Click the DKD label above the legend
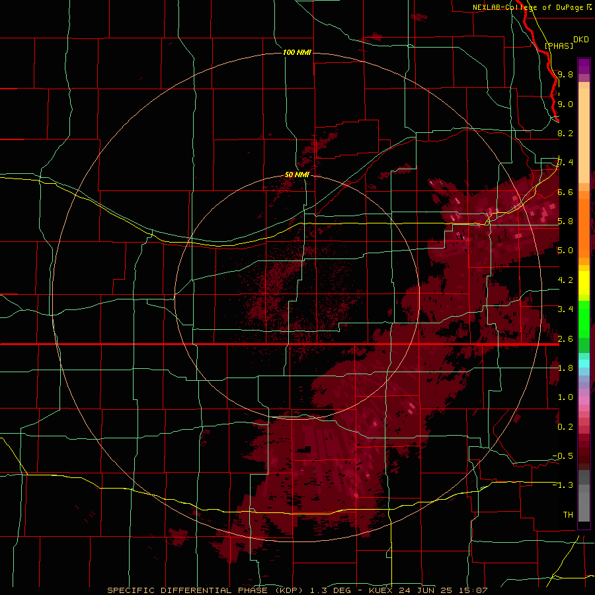Image resolution: width=595 pixels, height=595 pixels. (x=581, y=40)
